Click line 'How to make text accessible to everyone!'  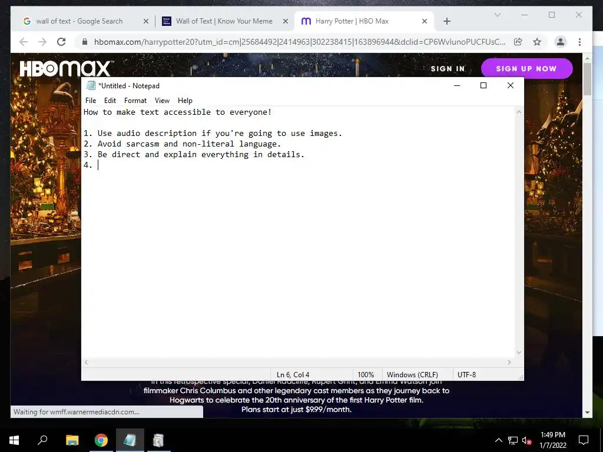[x=178, y=112]
